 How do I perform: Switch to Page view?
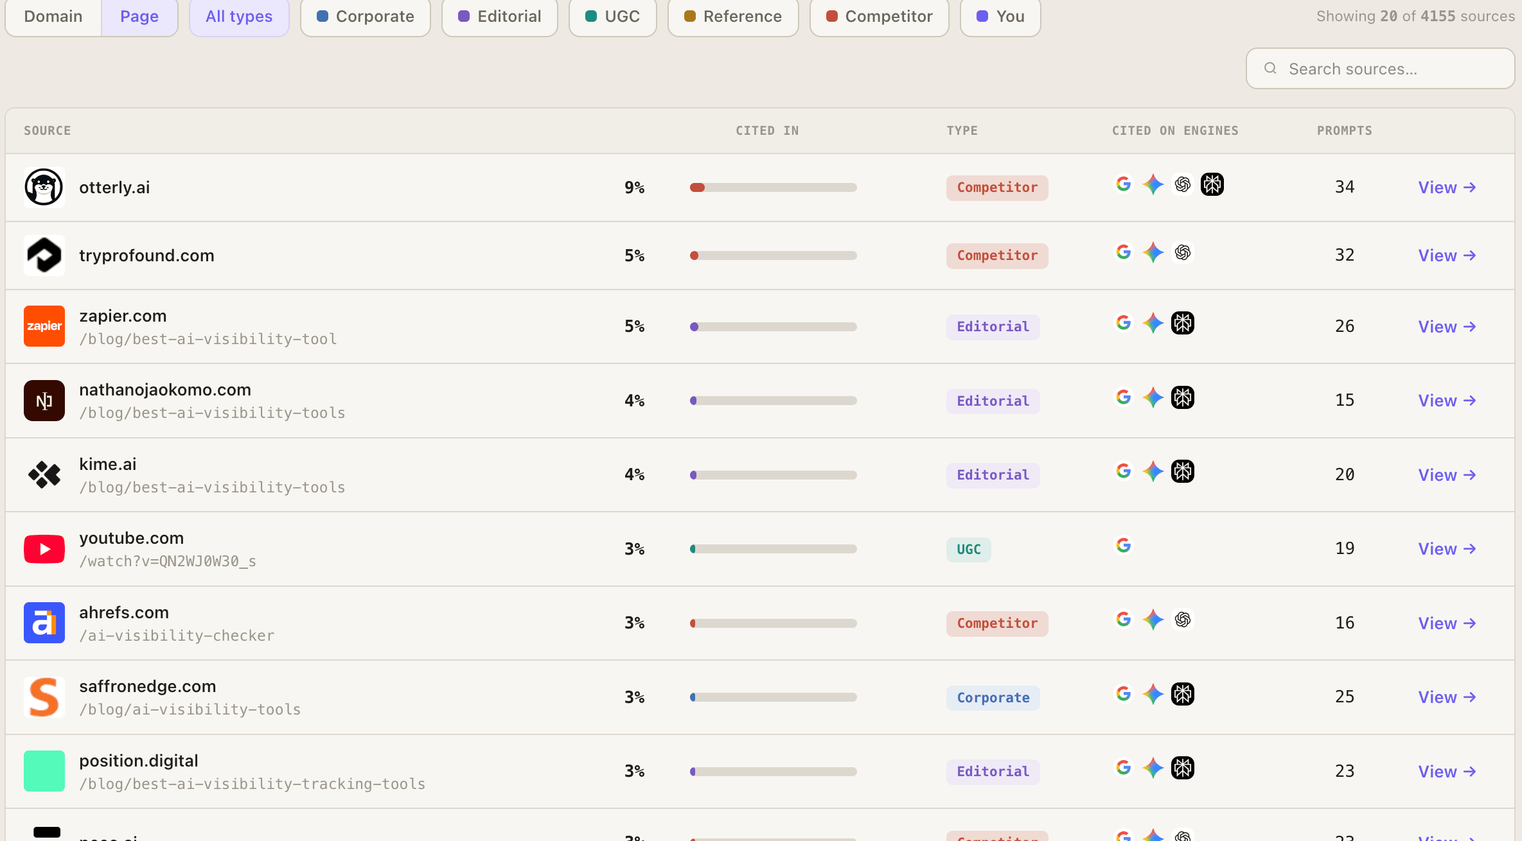(x=139, y=17)
